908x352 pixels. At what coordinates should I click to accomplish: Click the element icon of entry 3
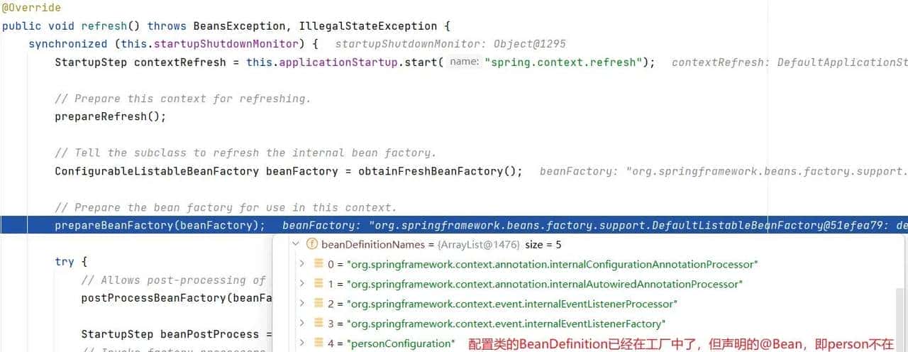point(319,324)
